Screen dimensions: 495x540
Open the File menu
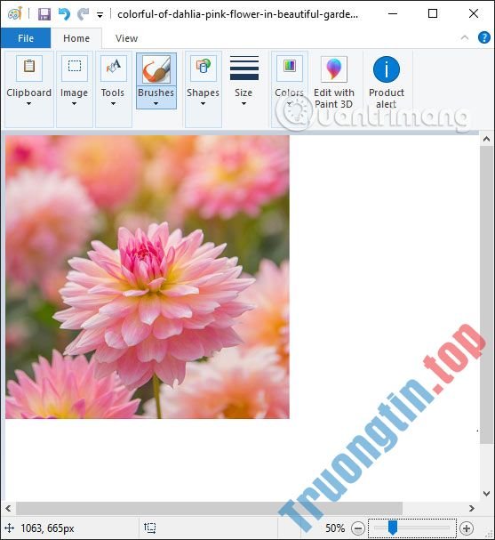coord(26,38)
